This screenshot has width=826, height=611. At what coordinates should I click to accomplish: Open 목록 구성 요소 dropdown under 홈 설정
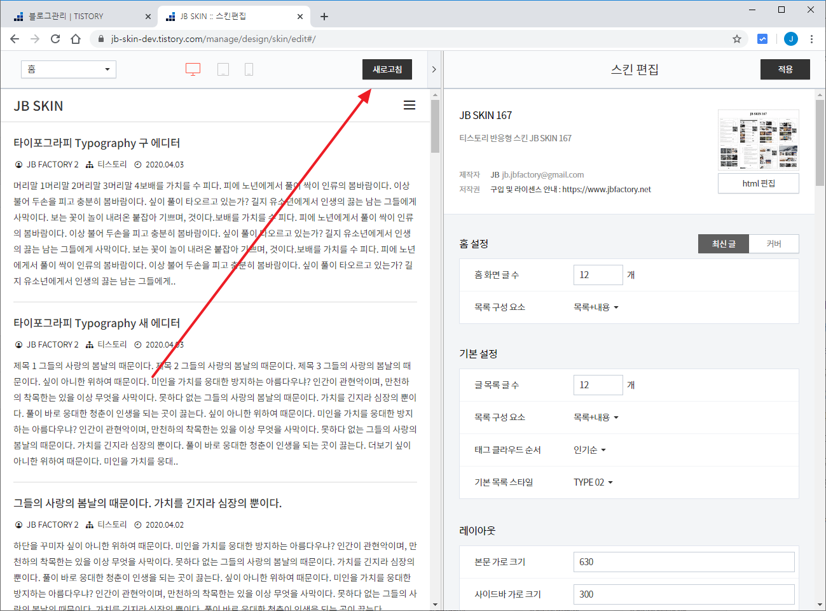[596, 307]
